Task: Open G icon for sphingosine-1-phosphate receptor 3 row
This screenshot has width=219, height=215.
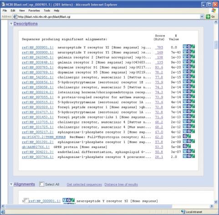Action: pyautogui.click(x=188, y=131)
